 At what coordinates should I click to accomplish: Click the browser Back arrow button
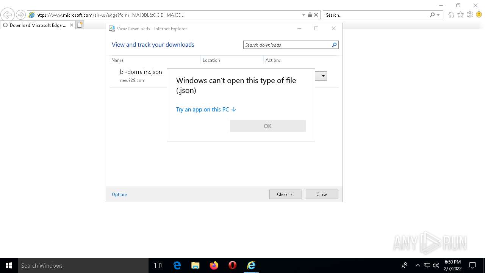8,15
